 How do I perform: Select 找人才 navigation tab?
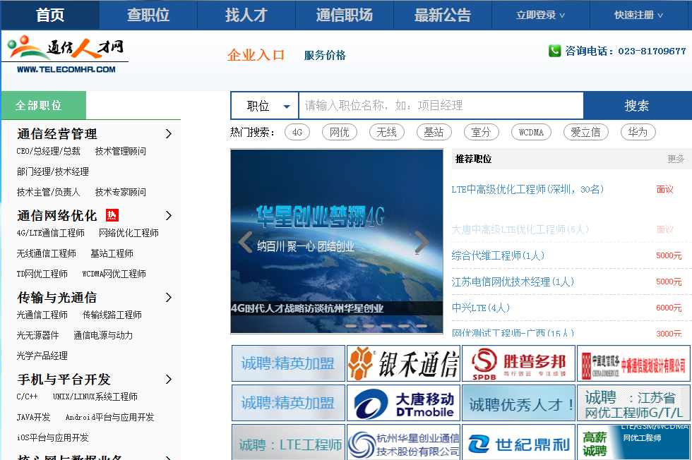246,15
